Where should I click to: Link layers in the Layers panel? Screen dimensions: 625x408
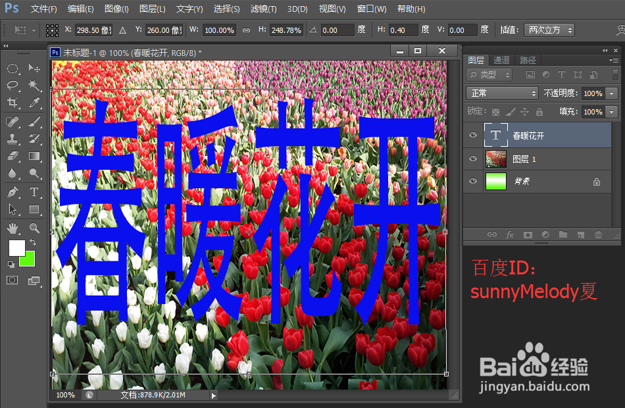click(492, 234)
